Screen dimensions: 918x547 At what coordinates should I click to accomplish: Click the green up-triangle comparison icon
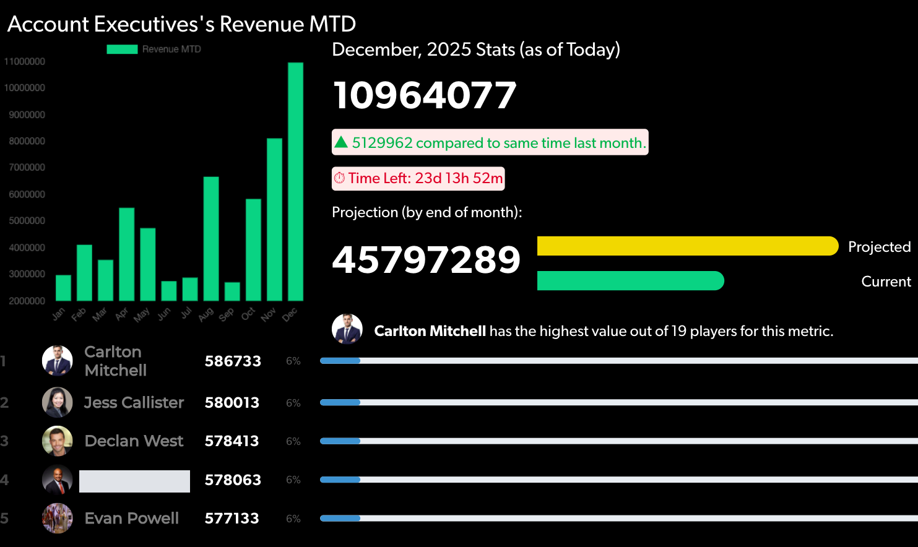click(x=340, y=142)
